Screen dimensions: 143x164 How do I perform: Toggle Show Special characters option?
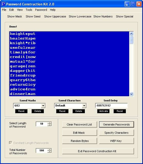125,16
